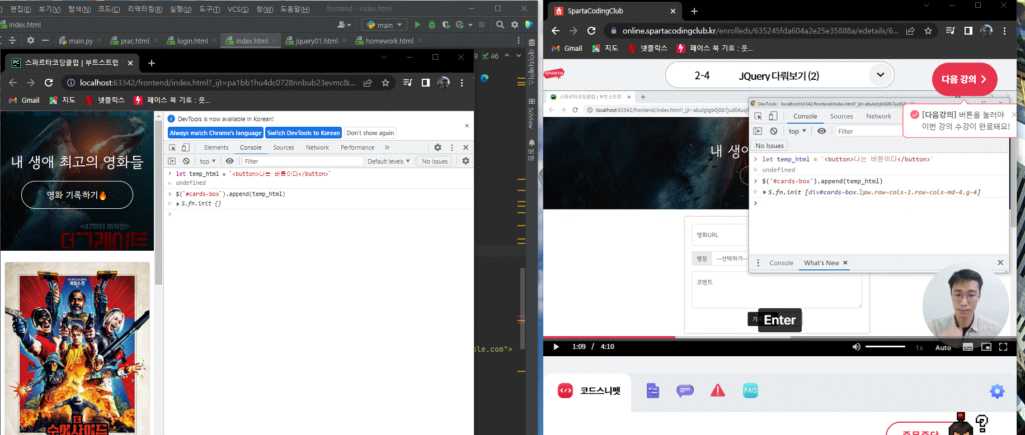
Task: Open PyCharm IDE settings gear in top toolbar
Action: (x=515, y=25)
